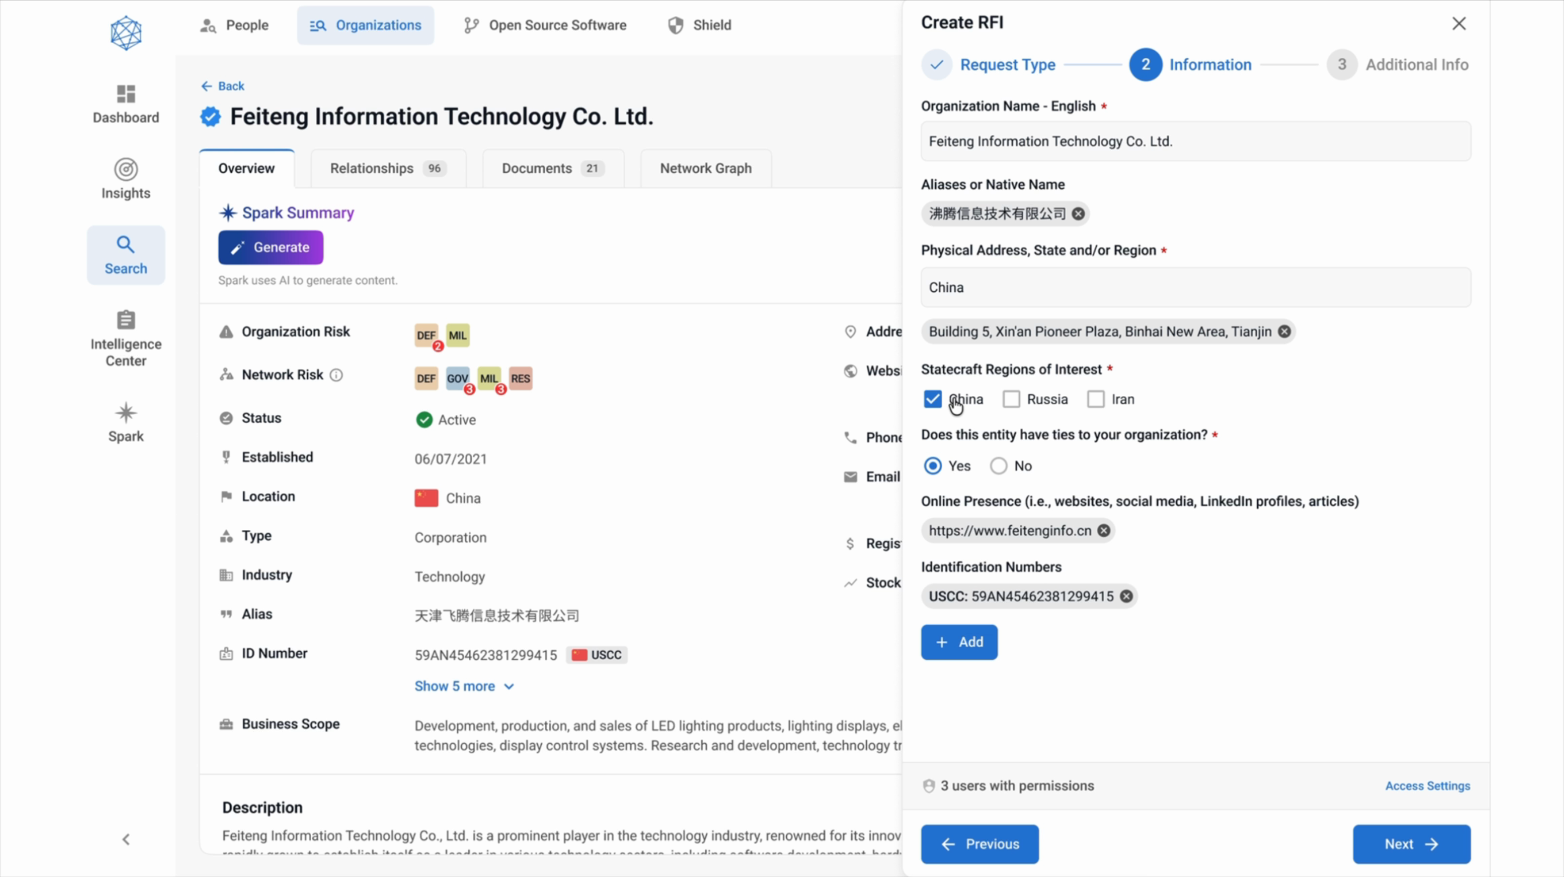Click the ID number 59AN45462381299415 text

click(486, 655)
